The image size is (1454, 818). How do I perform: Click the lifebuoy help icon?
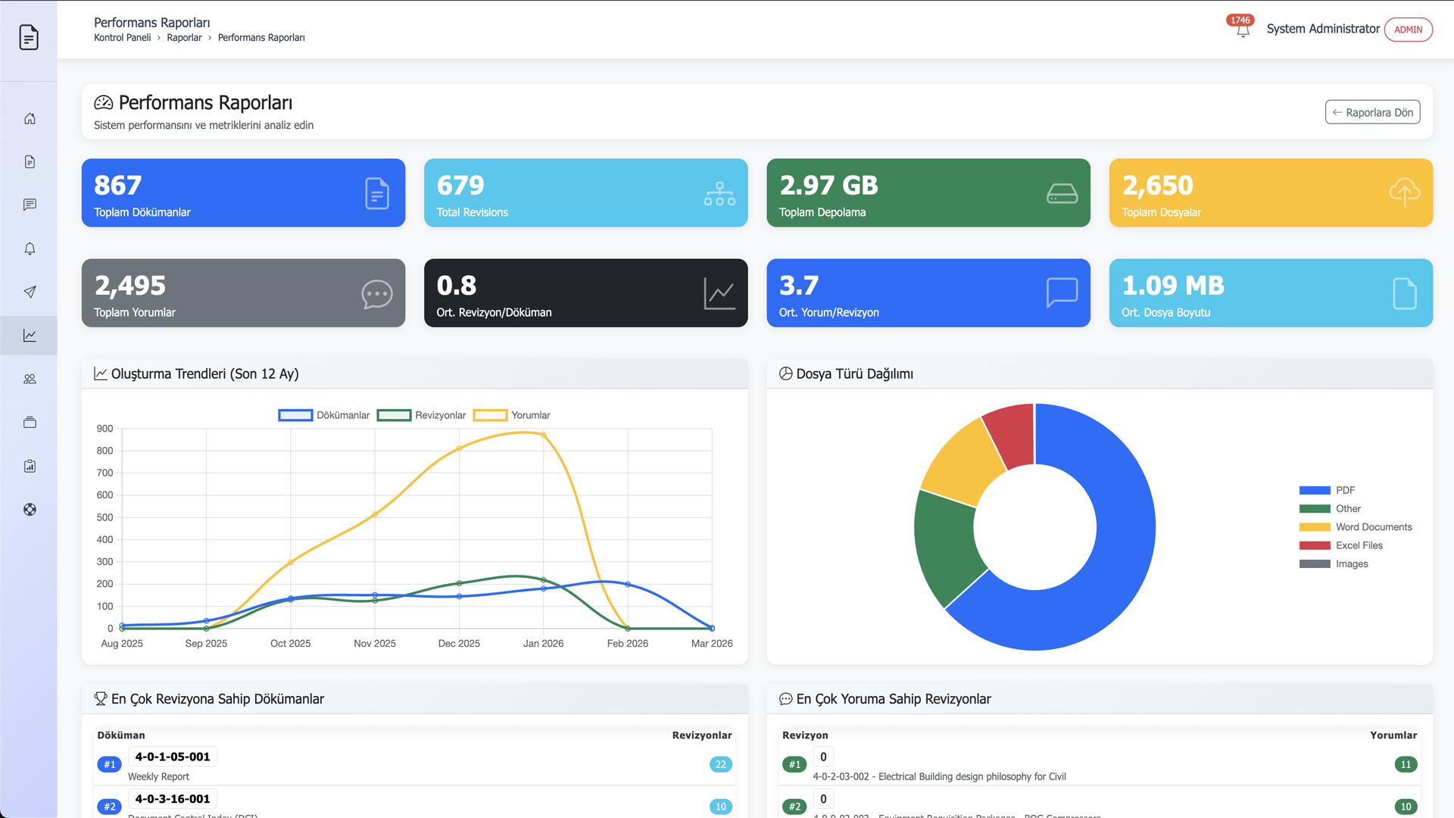[x=30, y=510]
